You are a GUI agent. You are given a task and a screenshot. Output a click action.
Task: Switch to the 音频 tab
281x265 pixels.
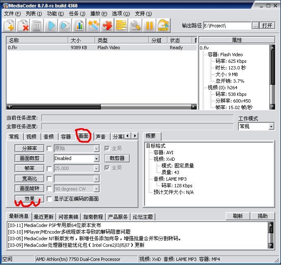[x=49, y=137]
